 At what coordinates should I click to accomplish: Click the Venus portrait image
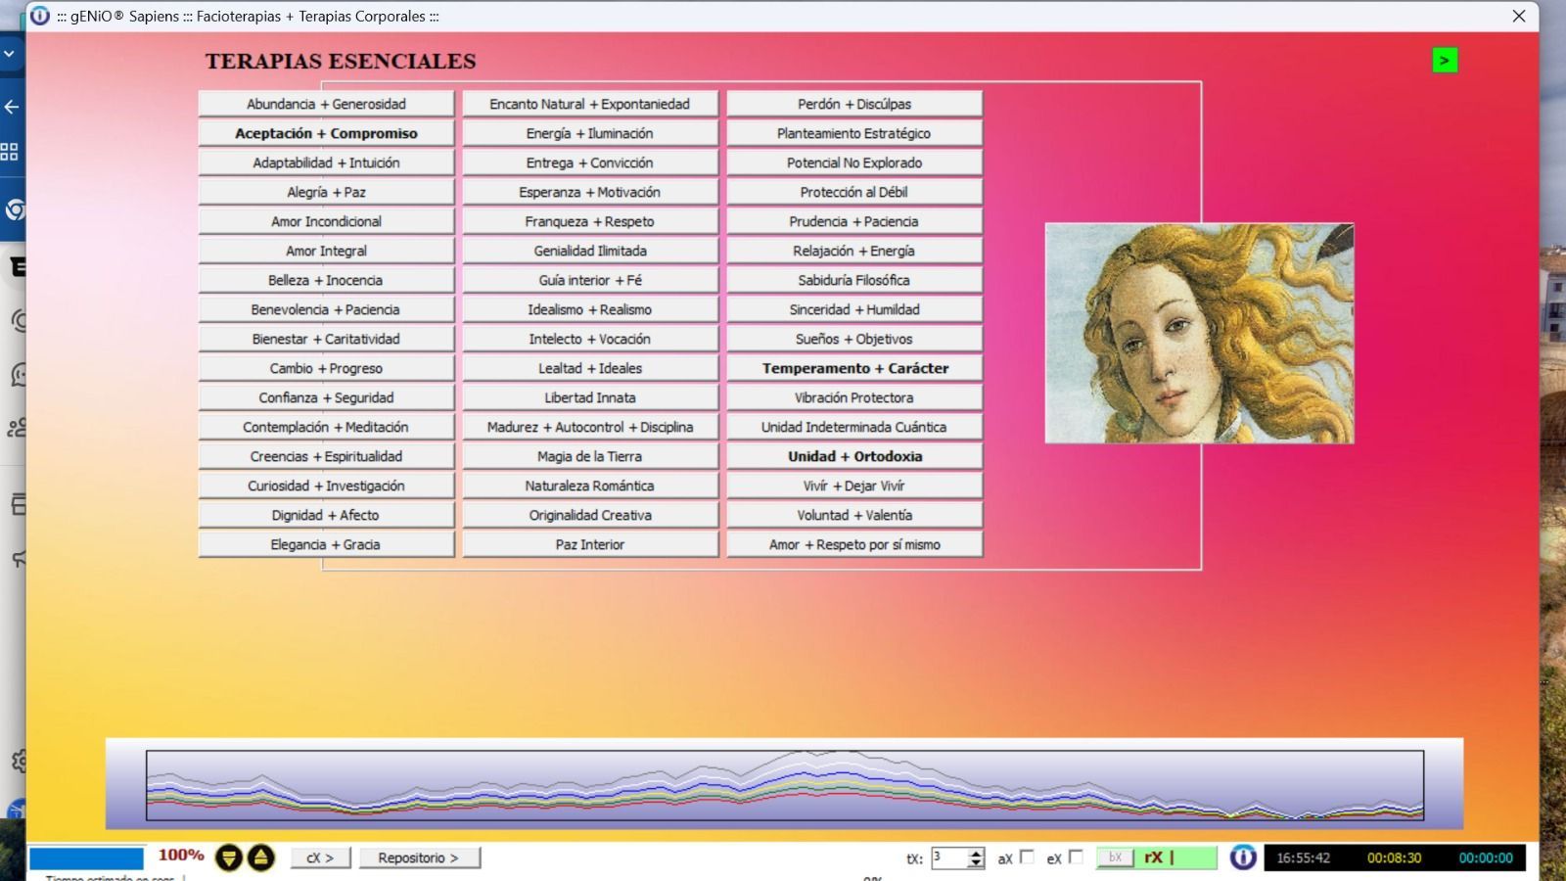pyautogui.click(x=1199, y=333)
